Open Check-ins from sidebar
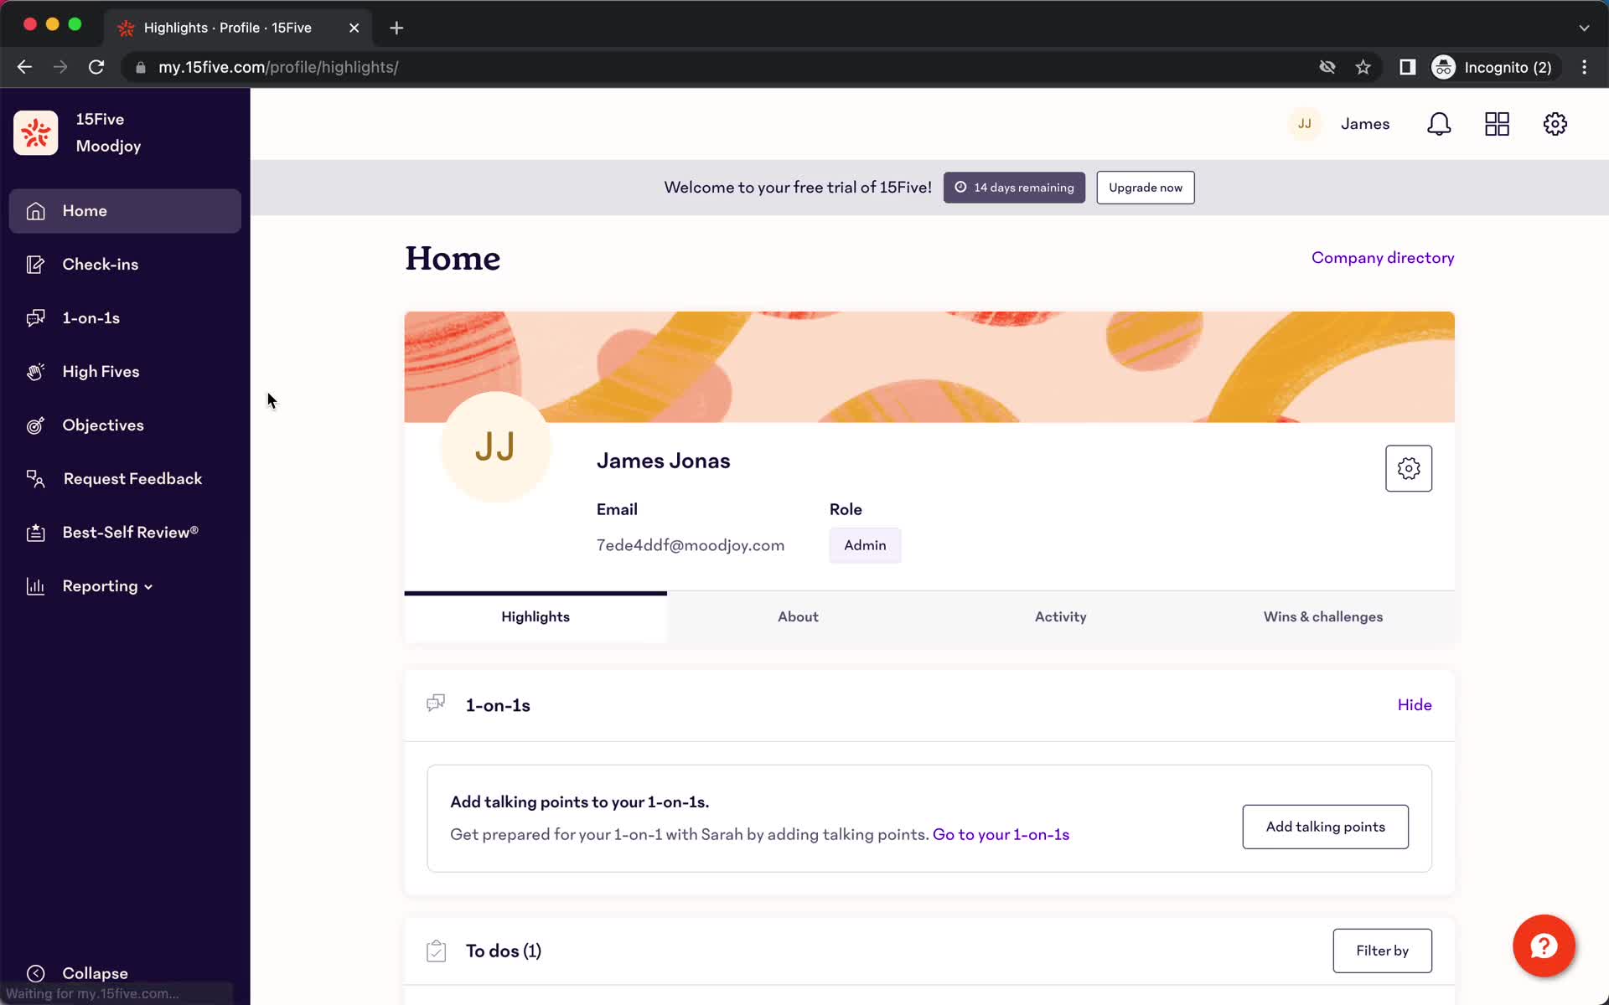Viewport: 1609px width, 1005px height. [101, 264]
